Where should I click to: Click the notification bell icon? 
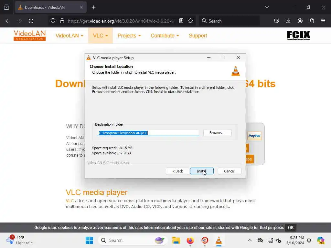click(309, 240)
